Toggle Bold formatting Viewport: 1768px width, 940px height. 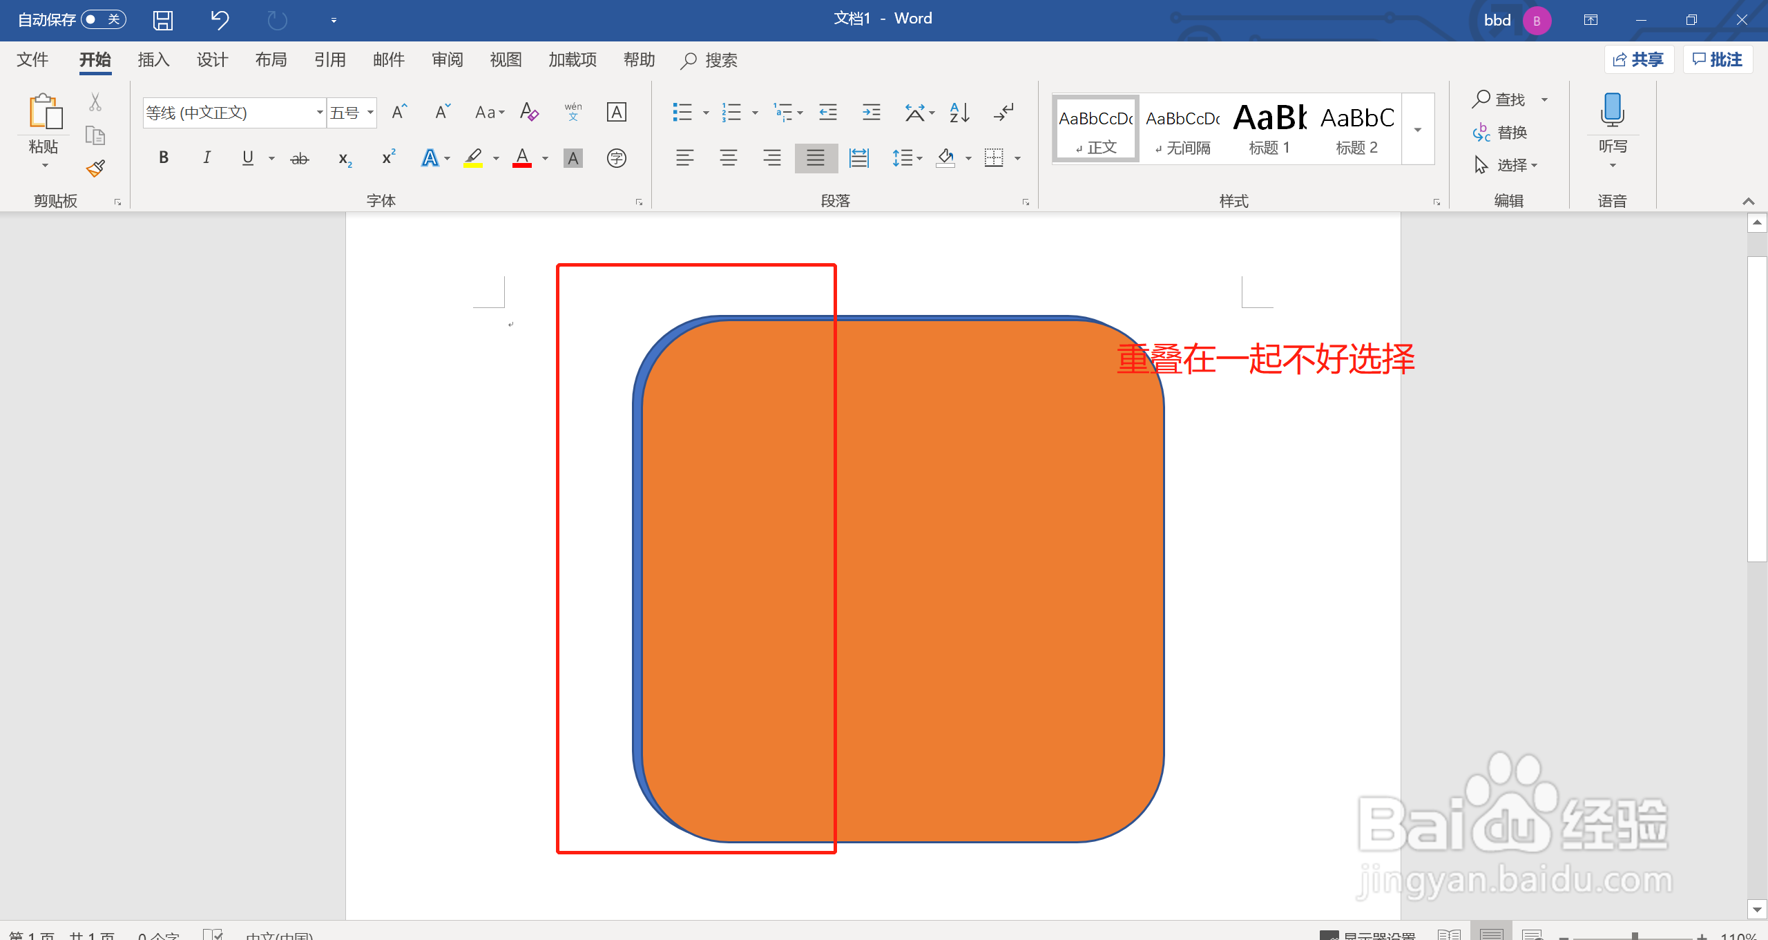(x=164, y=158)
